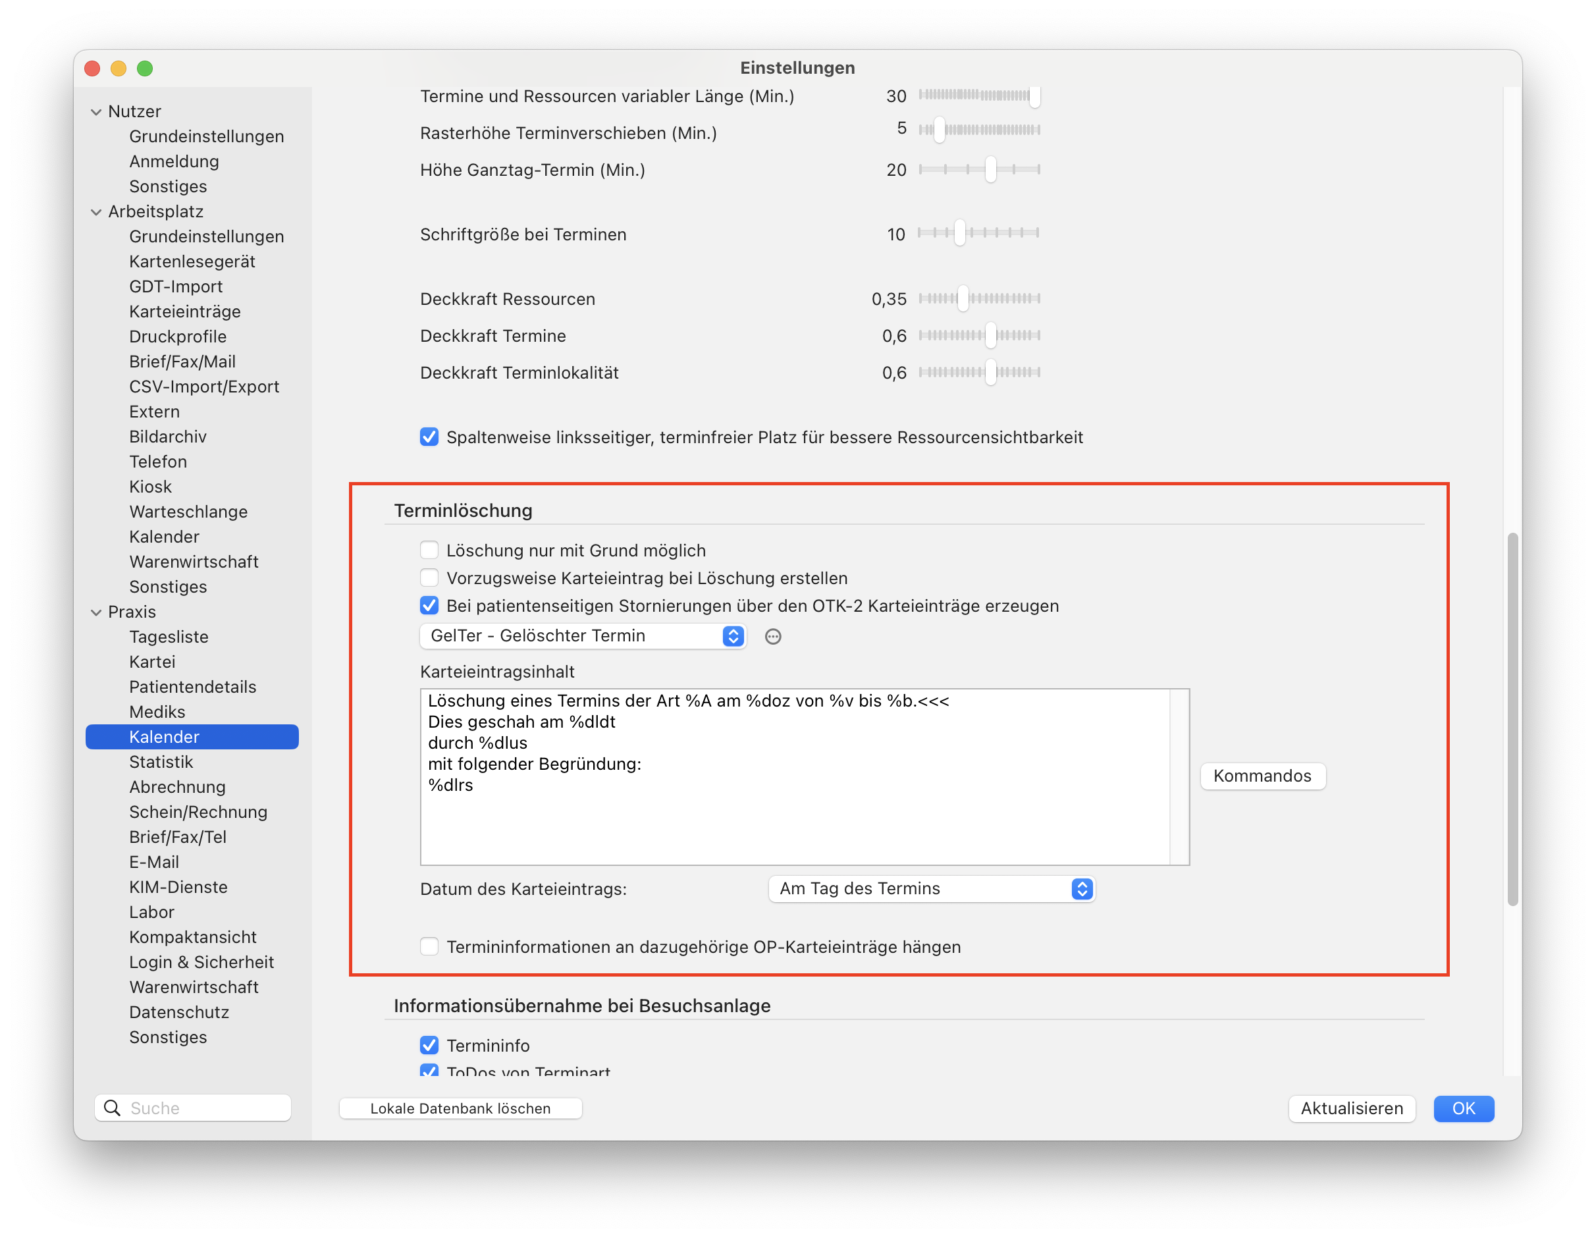Collapse the Praxis section chevron
This screenshot has height=1238, width=1596.
tap(95, 612)
